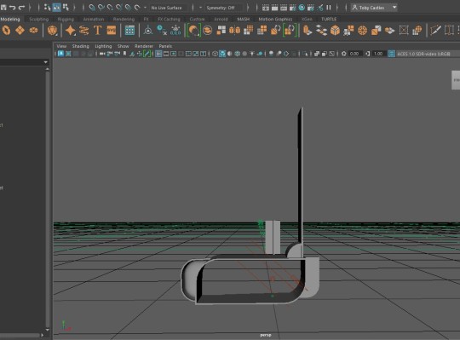The height and width of the screenshot is (340, 460).
Task: Select the Multi-Cut knife tool
Action: coord(435,30)
